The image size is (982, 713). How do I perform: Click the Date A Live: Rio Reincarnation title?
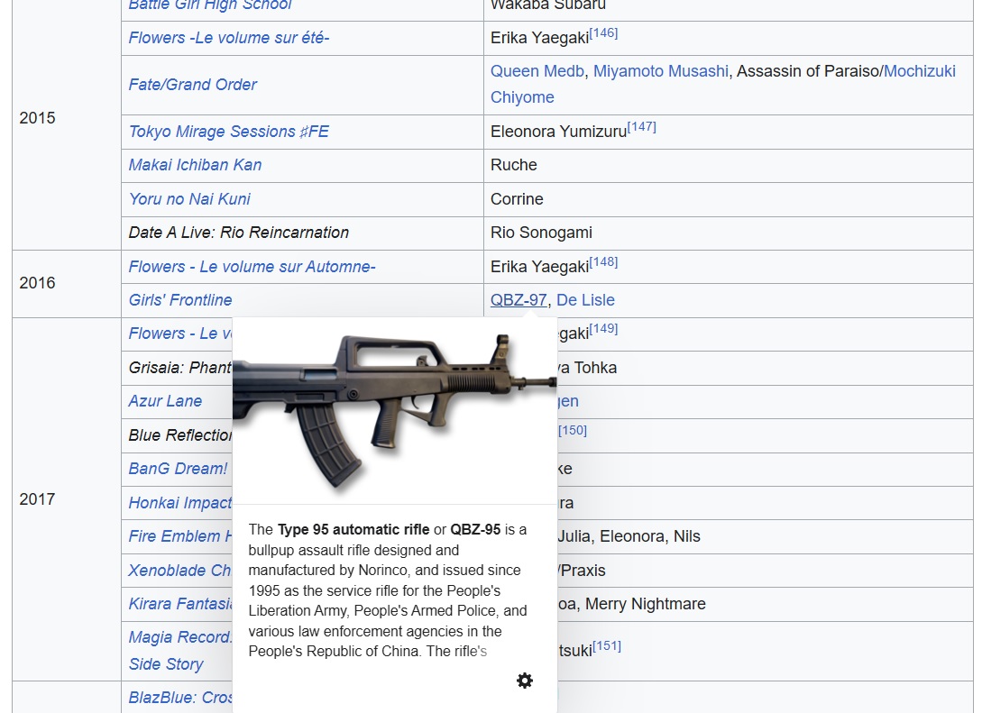pyautogui.click(x=239, y=233)
